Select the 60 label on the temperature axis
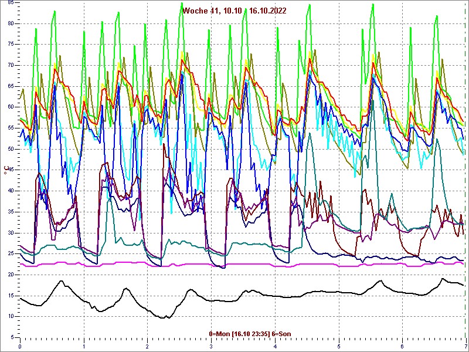Screen dimensions: 469x352 click(x=10, y=107)
